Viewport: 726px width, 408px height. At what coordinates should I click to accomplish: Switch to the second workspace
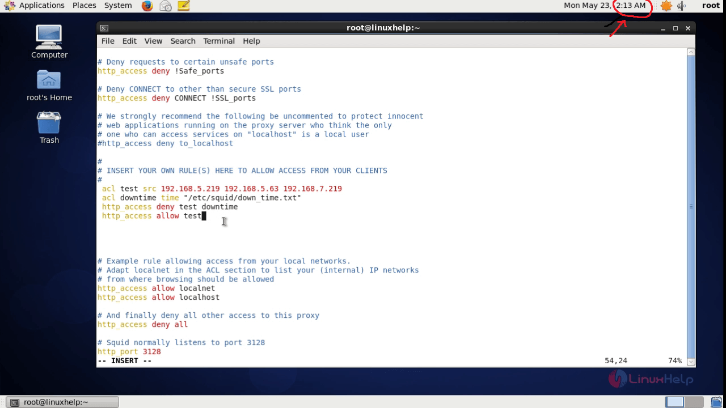pos(693,402)
